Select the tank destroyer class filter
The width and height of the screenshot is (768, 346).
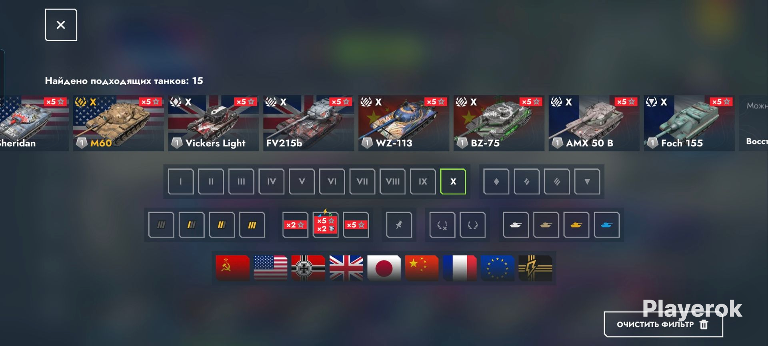tap(587, 182)
